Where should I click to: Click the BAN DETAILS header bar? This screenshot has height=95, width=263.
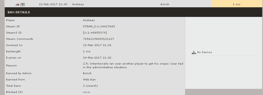[x=133, y=12]
